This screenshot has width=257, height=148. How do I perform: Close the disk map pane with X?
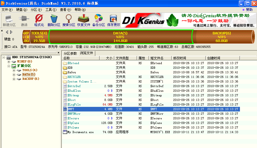tap(2, 31)
